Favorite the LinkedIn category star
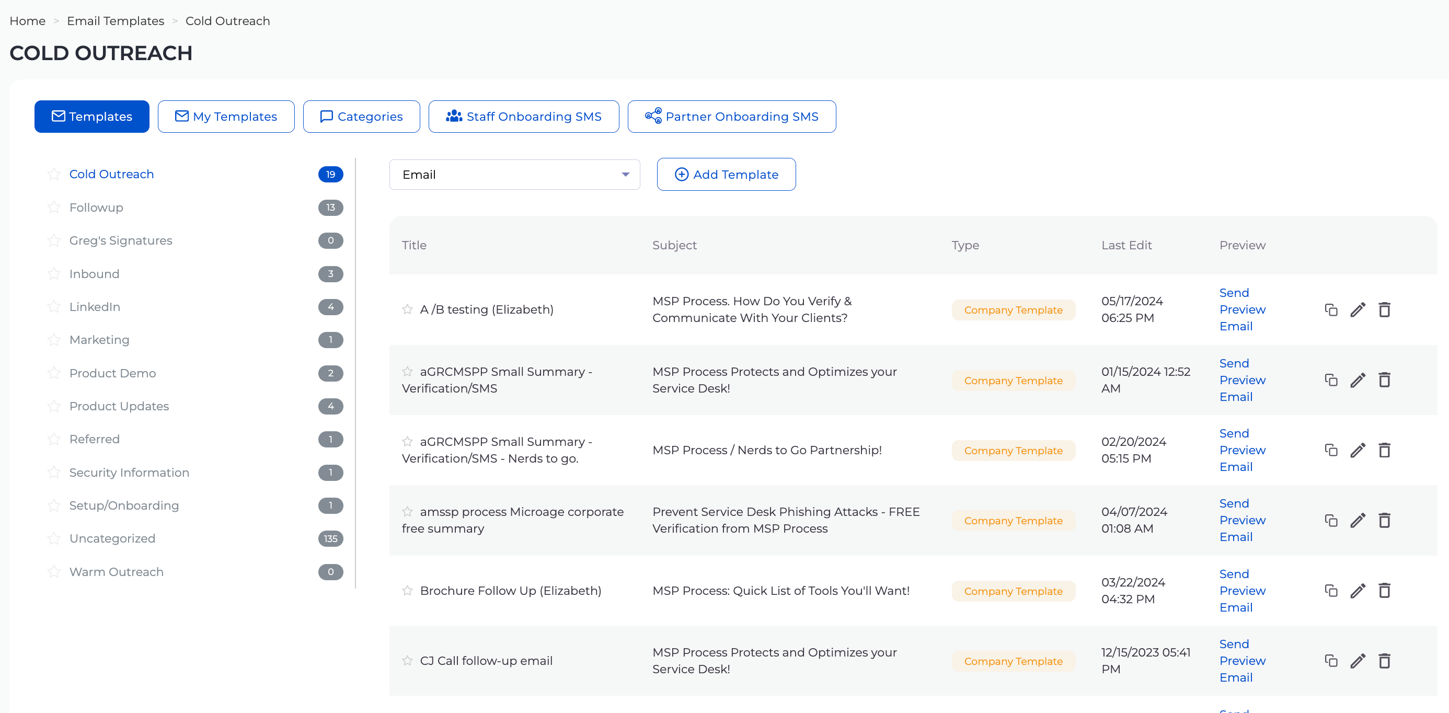The height and width of the screenshot is (713, 1449). 54,306
